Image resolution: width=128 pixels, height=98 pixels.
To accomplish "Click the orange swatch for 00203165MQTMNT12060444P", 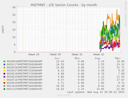I will point(4,68).
